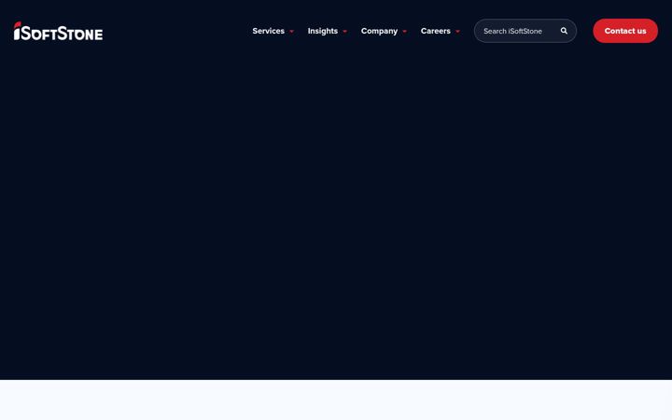Click the search magnifier icon

point(564,31)
